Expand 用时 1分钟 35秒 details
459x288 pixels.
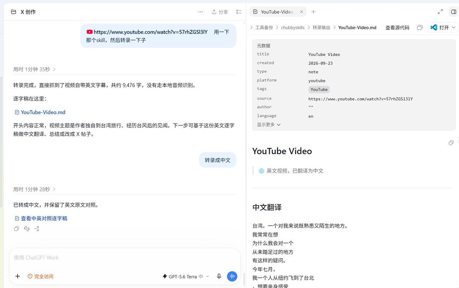point(34,69)
